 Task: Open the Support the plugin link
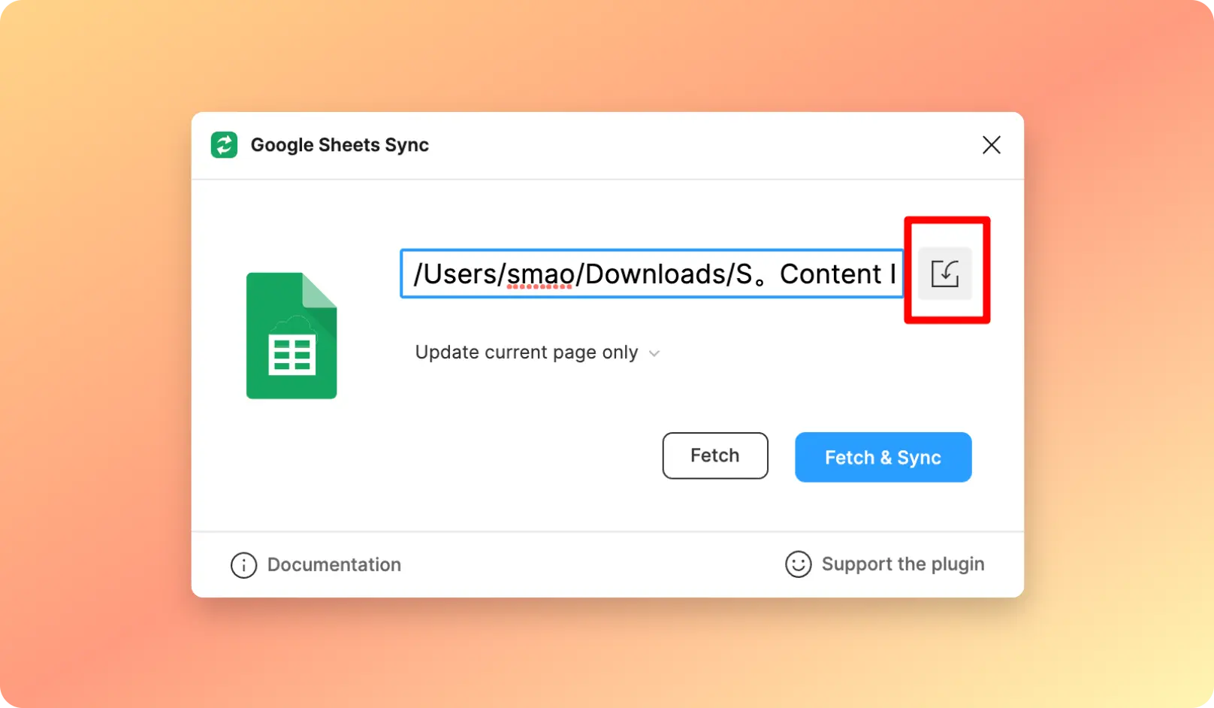pos(902,564)
